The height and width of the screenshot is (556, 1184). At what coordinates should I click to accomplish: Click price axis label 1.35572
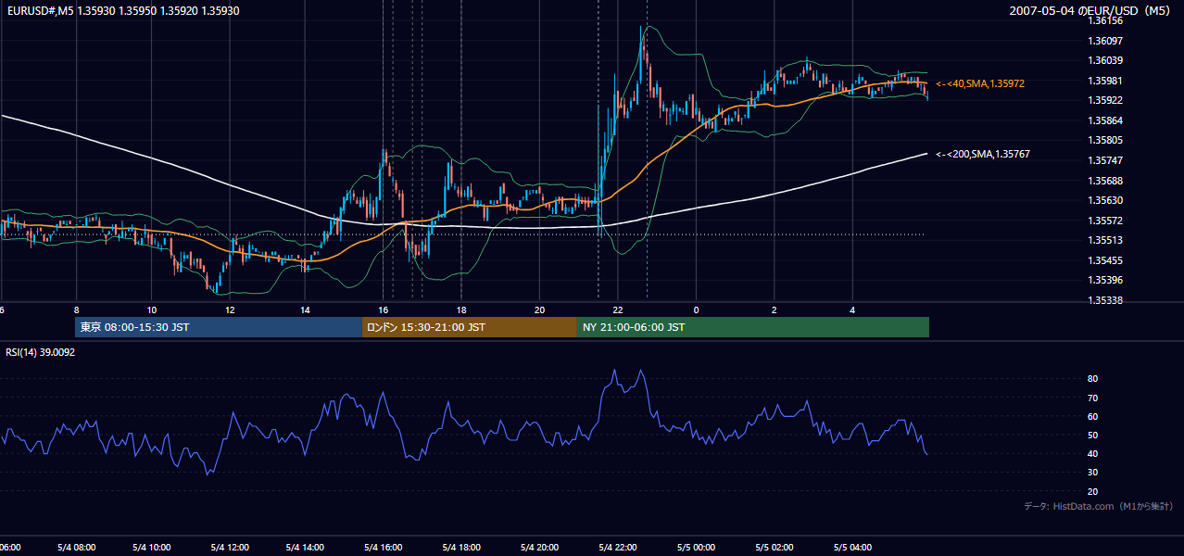pyautogui.click(x=1105, y=221)
